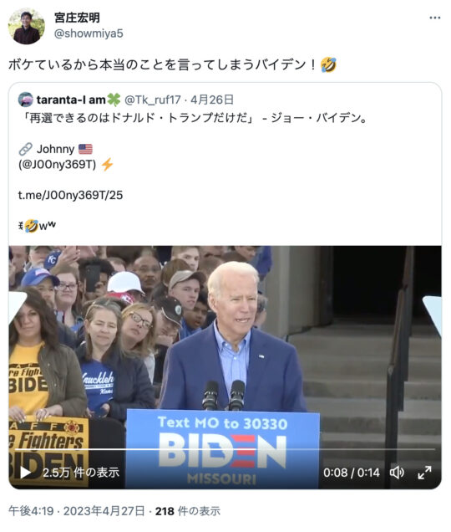
Task: Click the 218 件の表示 view count
Action: click(x=188, y=511)
